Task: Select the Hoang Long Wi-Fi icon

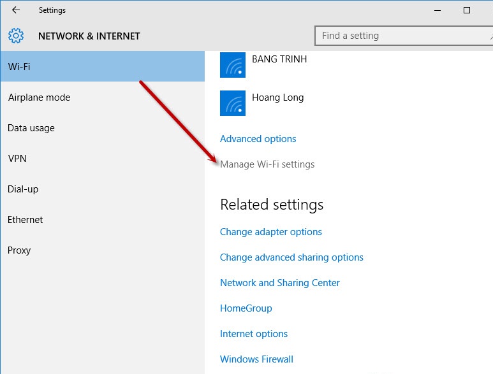Action: (x=233, y=103)
